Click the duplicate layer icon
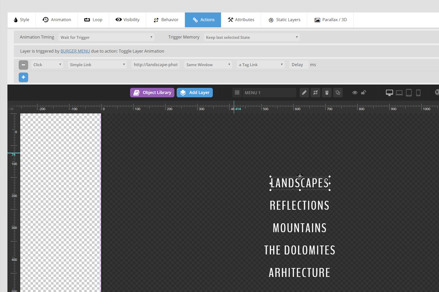This screenshot has width=439, height=292. pos(338,93)
